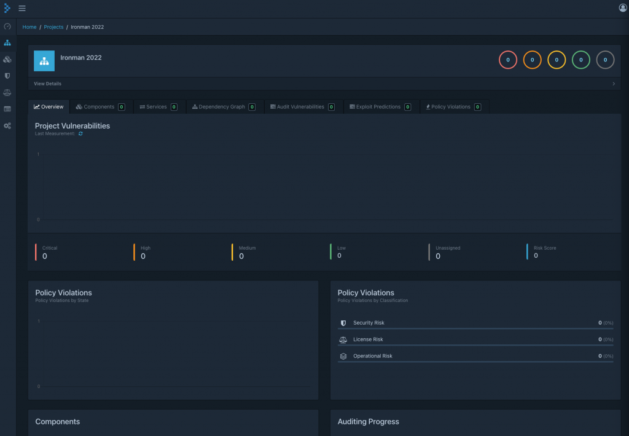The width and height of the screenshot is (629, 436).
Task: Click the blue Ironman 2022 project icon
Action: coord(44,61)
